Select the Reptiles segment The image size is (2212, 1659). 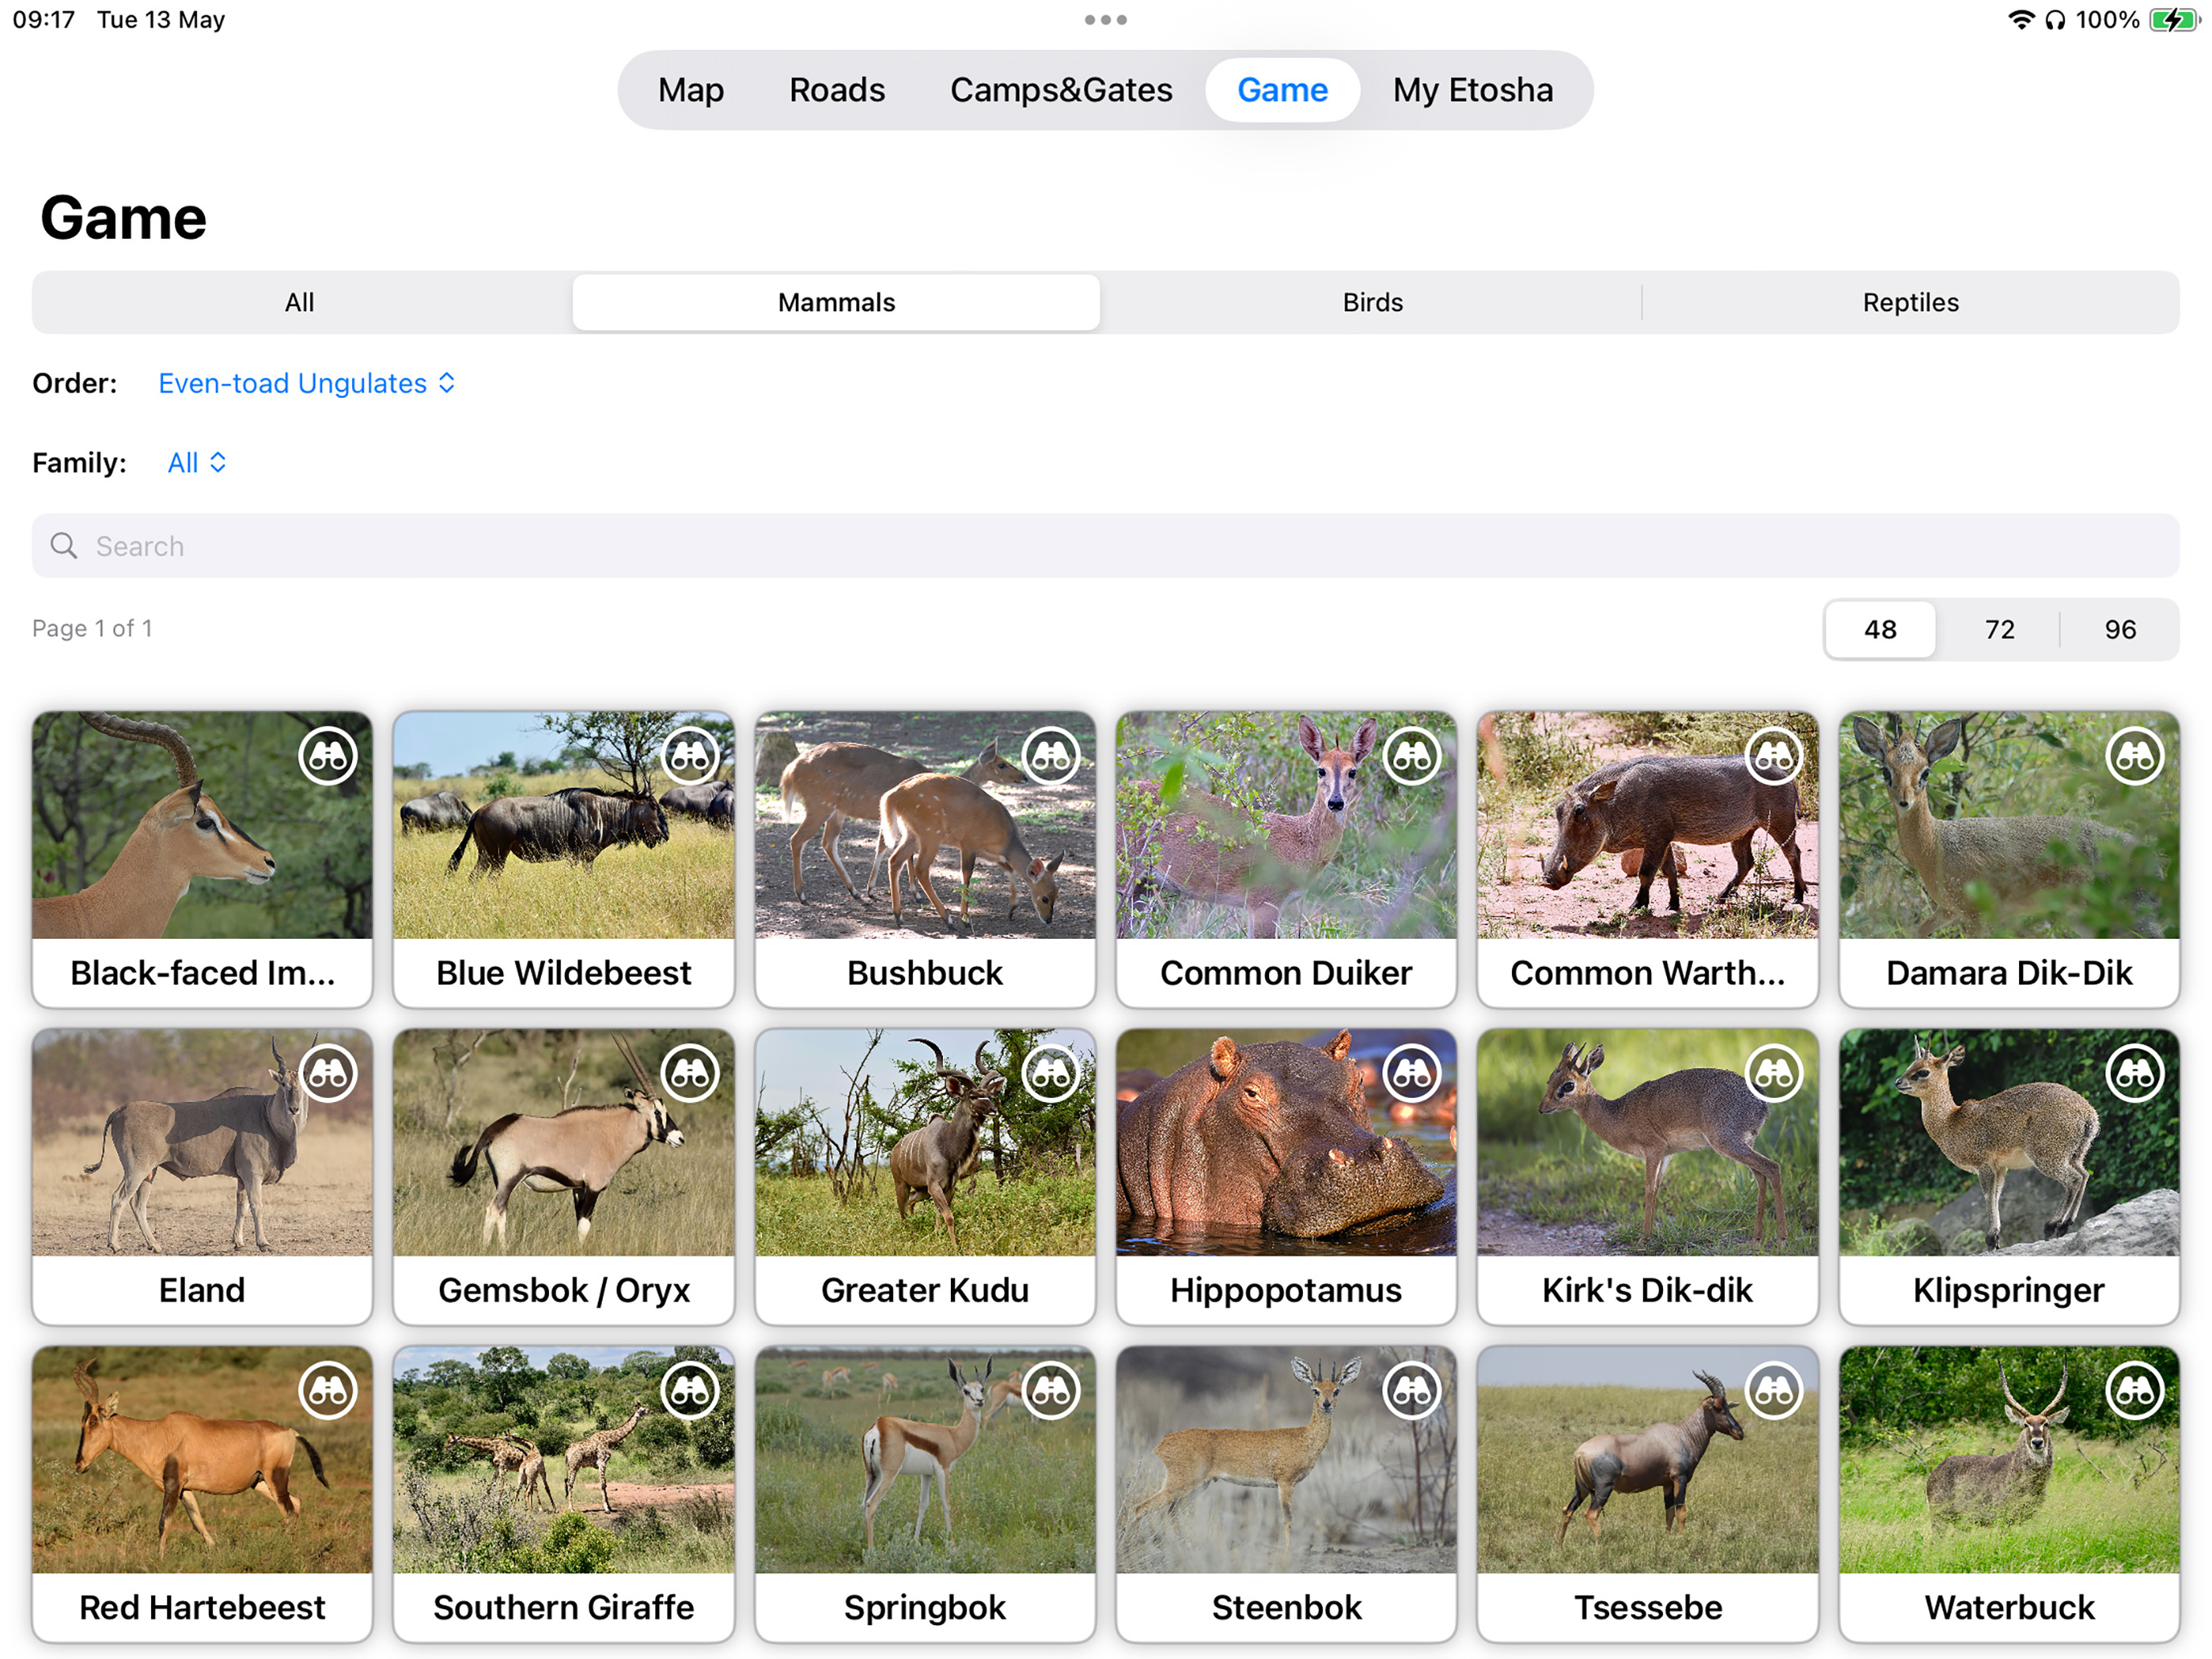coord(1910,302)
